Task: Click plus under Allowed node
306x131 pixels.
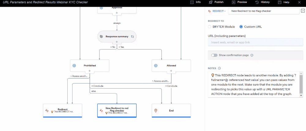Action: [x=171, y=71]
